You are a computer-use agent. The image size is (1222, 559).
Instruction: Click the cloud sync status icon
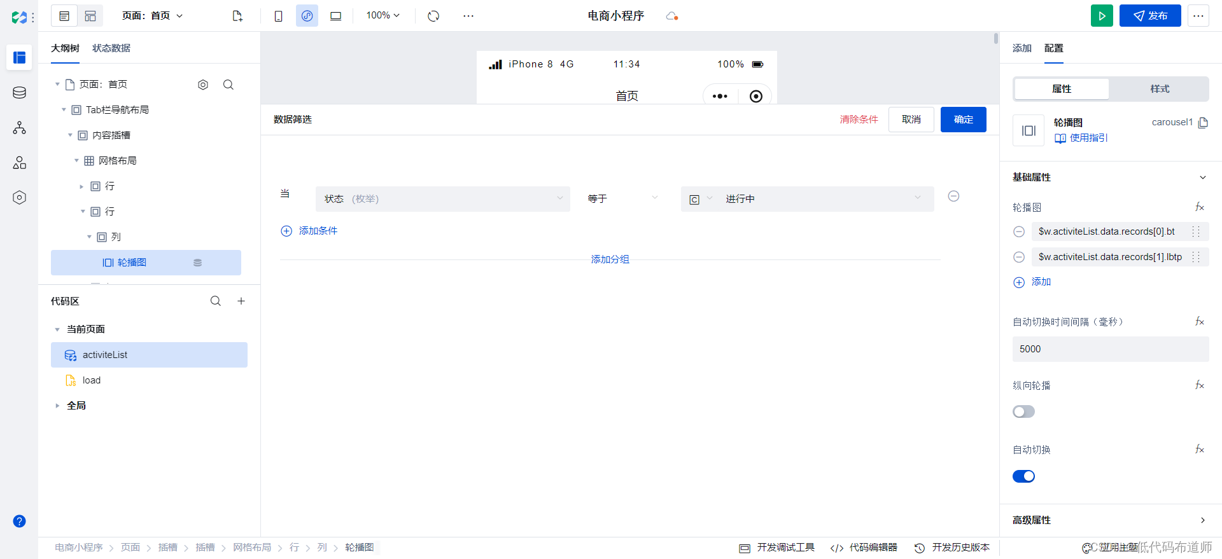point(671,16)
